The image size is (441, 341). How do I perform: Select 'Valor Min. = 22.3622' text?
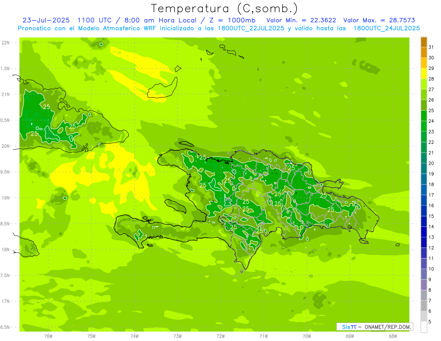(301, 20)
